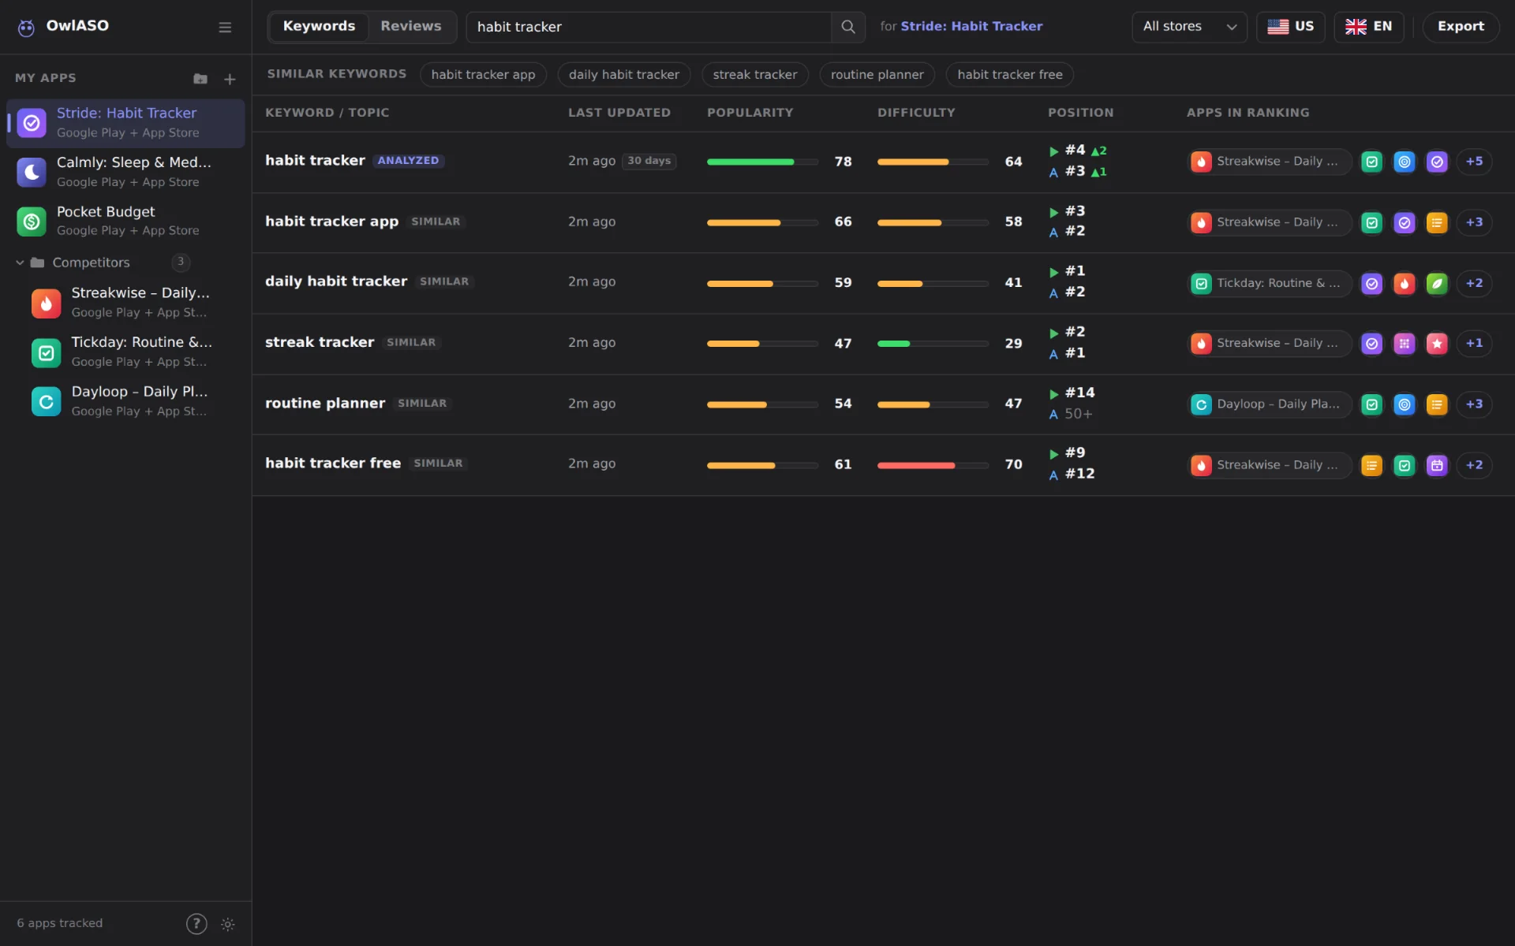This screenshot has height=946, width=1515.
Task: Sort by Position column header
Action: pos(1080,113)
